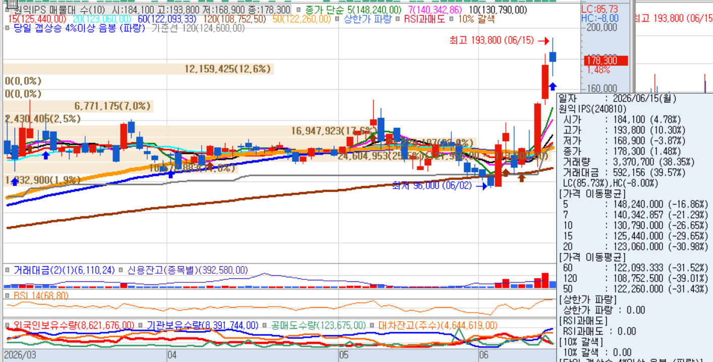
Task: Select the black 10(130,790,00) moving average label
Action: 498,10
